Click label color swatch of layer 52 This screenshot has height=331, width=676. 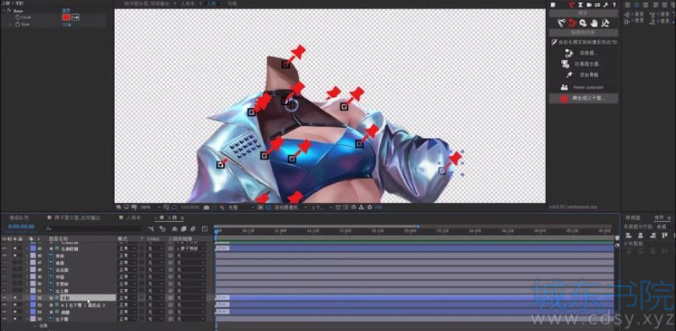[33, 298]
